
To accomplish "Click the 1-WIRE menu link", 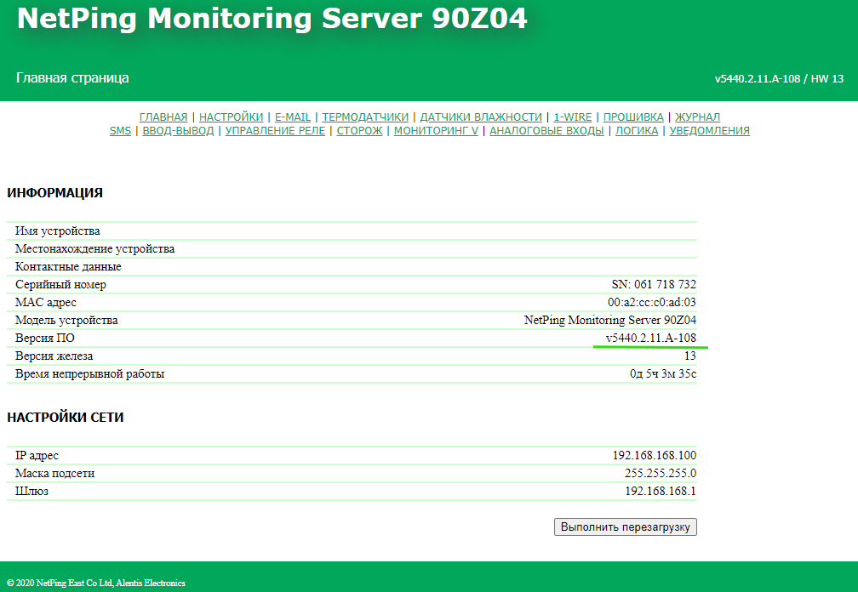I will pyautogui.click(x=573, y=117).
